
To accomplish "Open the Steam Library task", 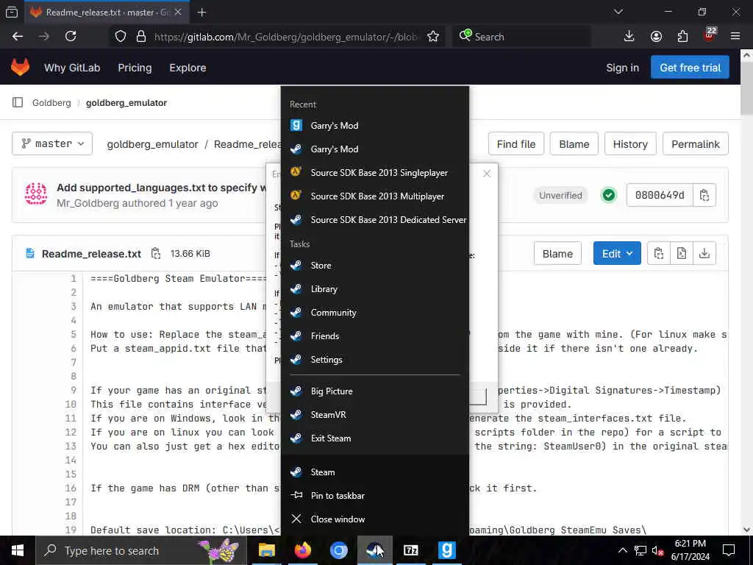I will [x=374, y=288].
